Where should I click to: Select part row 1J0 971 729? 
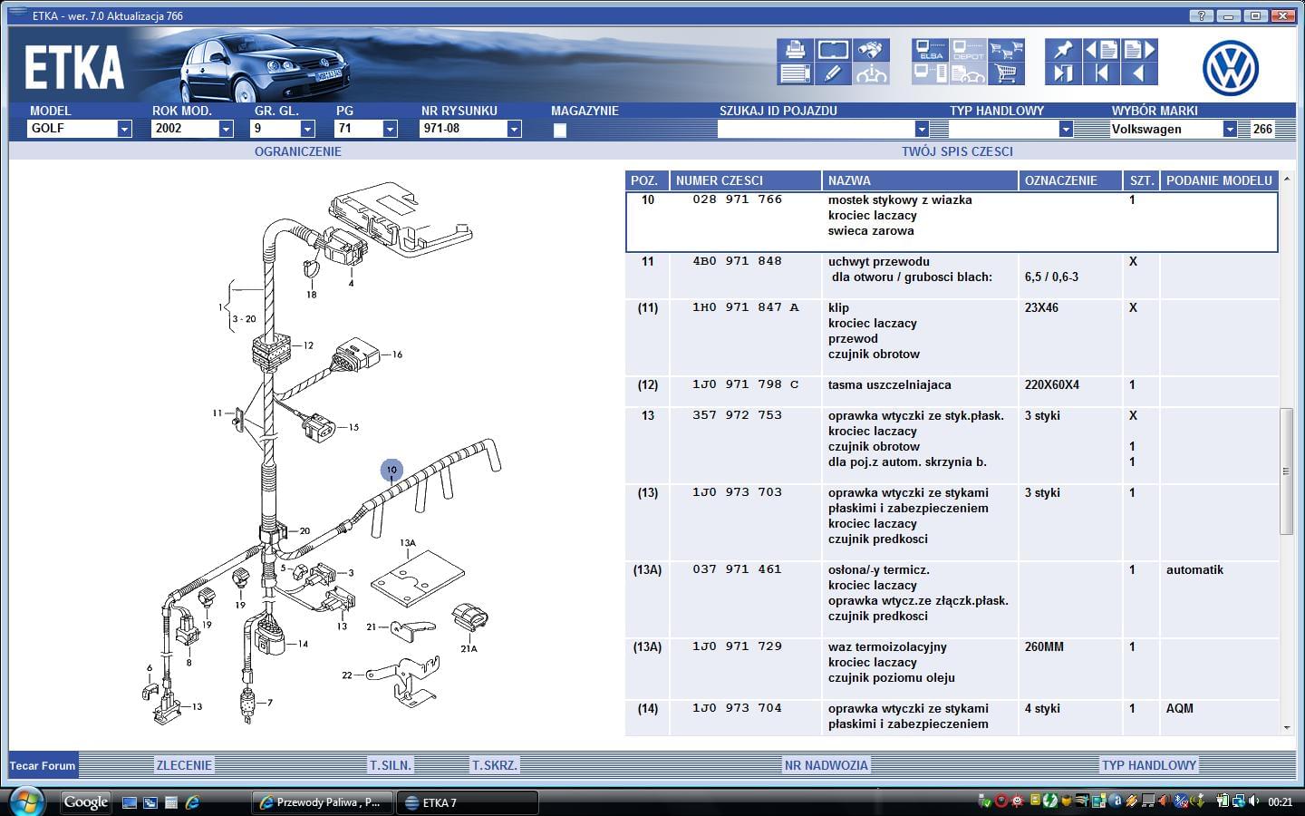tap(952, 669)
